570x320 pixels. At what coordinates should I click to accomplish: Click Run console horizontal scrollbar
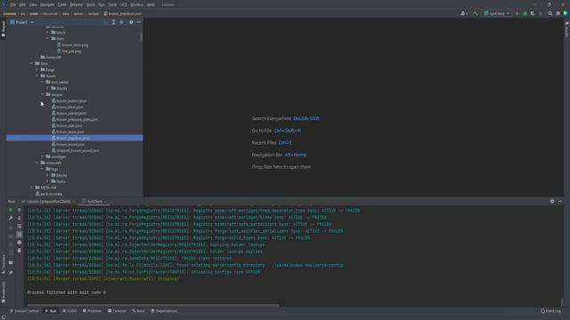[x=153, y=306]
